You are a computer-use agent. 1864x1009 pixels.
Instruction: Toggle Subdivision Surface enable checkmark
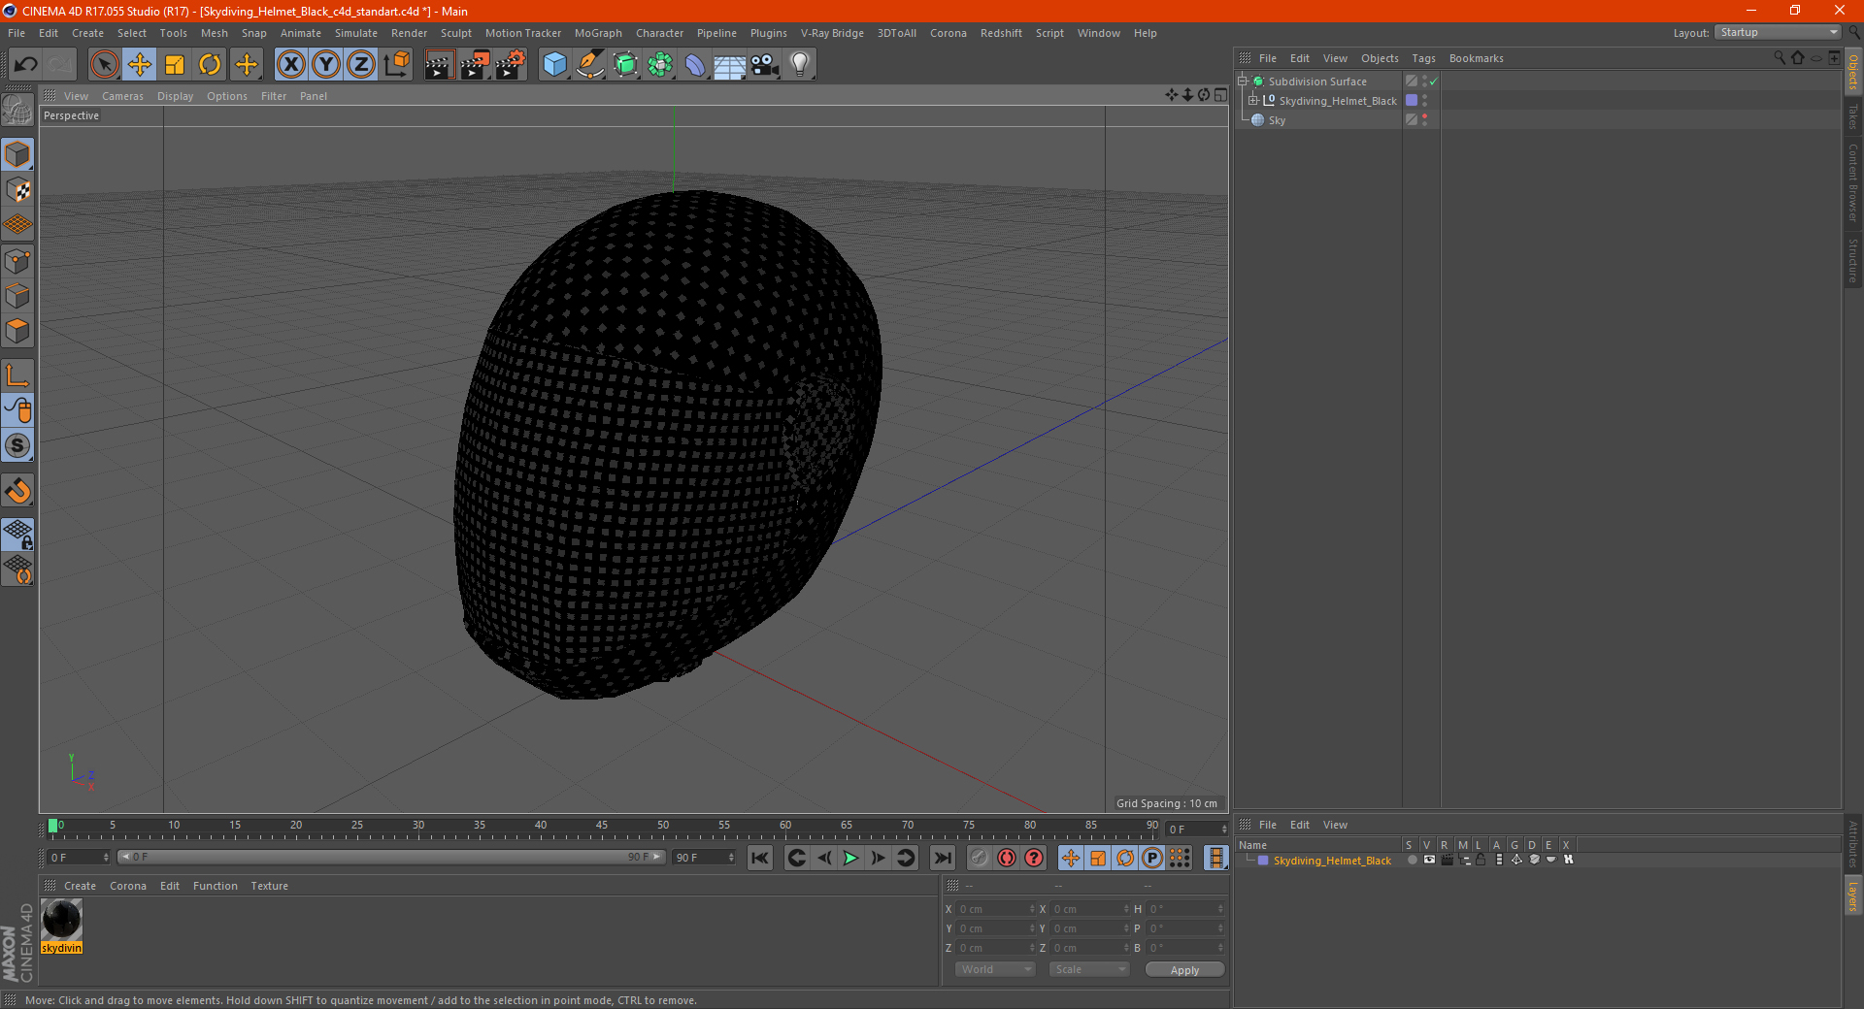(1433, 81)
